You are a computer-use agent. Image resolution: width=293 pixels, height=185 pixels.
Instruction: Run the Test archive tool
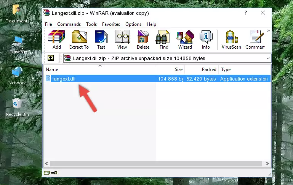pyautogui.click(x=101, y=40)
